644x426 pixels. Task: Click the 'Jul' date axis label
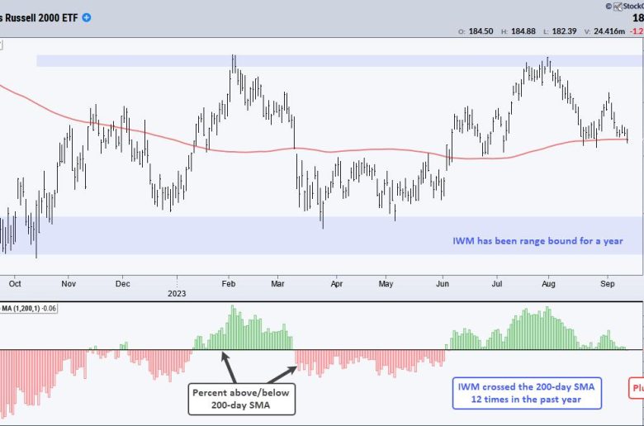pyautogui.click(x=497, y=284)
